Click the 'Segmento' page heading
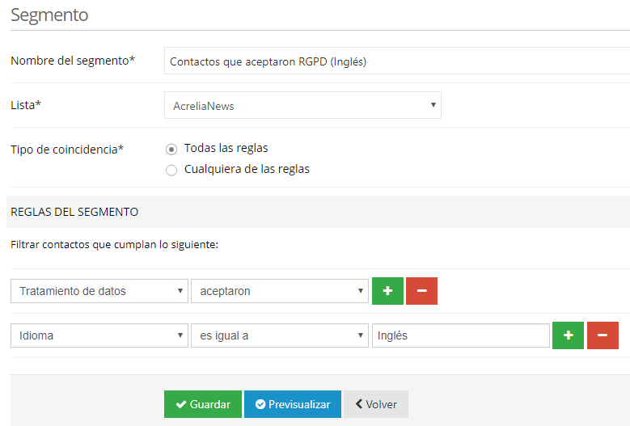The height and width of the screenshot is (426, 630). coord(49,15)
